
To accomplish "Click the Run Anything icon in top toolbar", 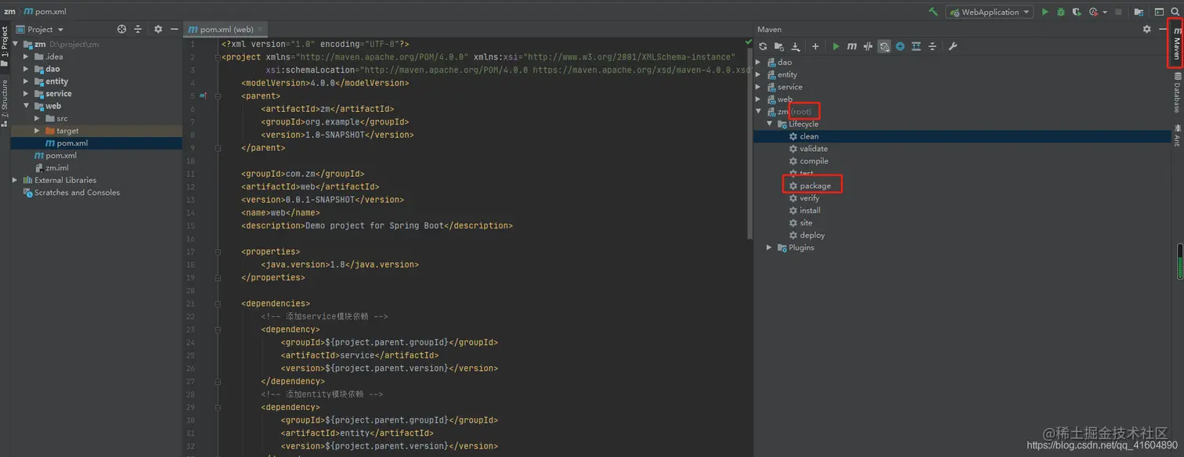I will click(x=1159, y=12).
